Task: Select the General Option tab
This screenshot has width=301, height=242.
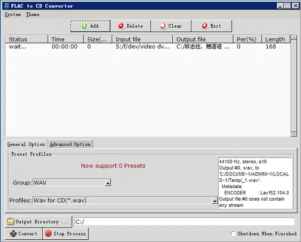Action: [x=26, y=144]
